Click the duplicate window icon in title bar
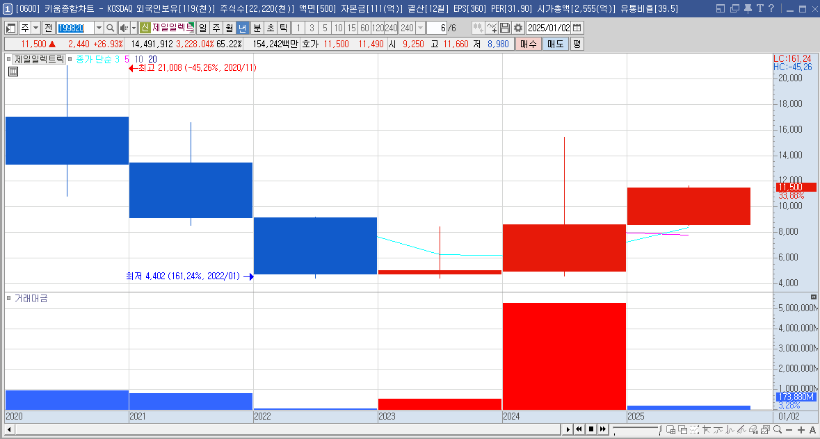820x439 pixels. 734,8
